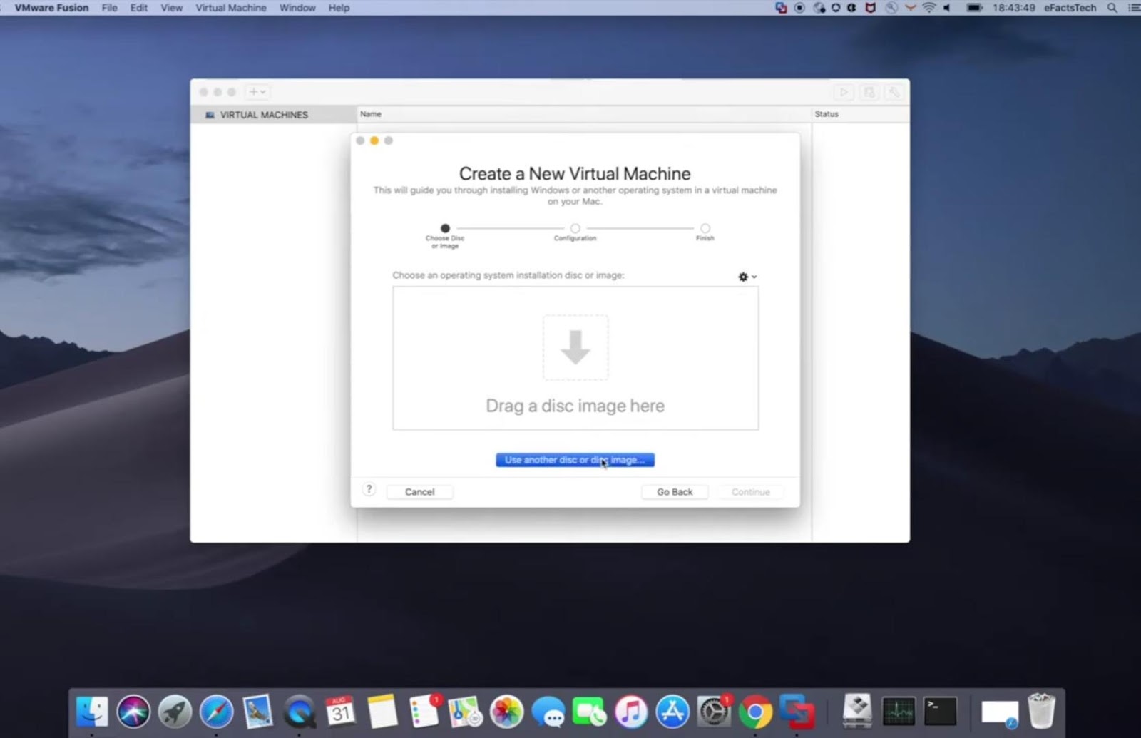Open the Mail stamp icon in dock
This screenshot has height=738, width=1141.
click(257, 711)
